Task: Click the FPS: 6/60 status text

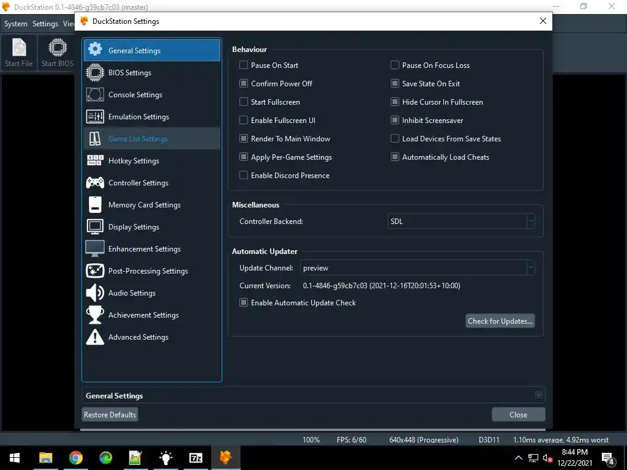Action: coord(351,439)
